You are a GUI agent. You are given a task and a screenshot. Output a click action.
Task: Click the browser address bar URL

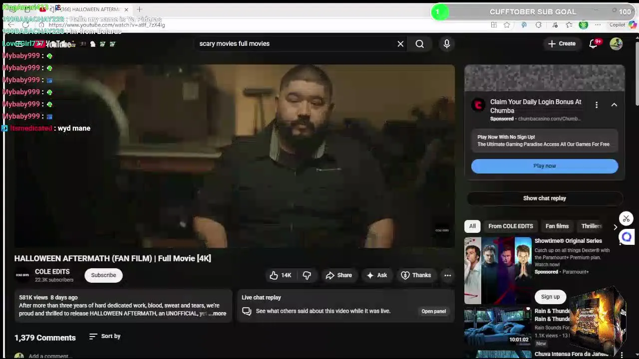click(x=107, y=25)
